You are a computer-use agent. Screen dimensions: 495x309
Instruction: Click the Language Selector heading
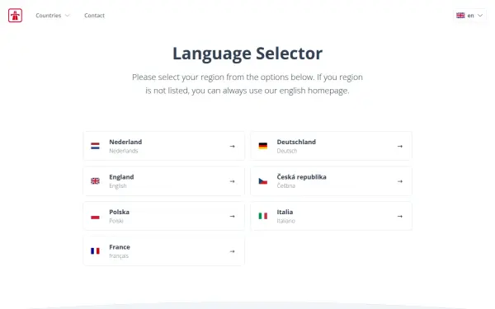(247, 54)
